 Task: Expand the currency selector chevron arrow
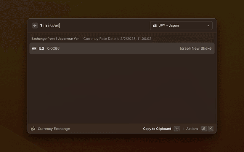pos(208,25)
